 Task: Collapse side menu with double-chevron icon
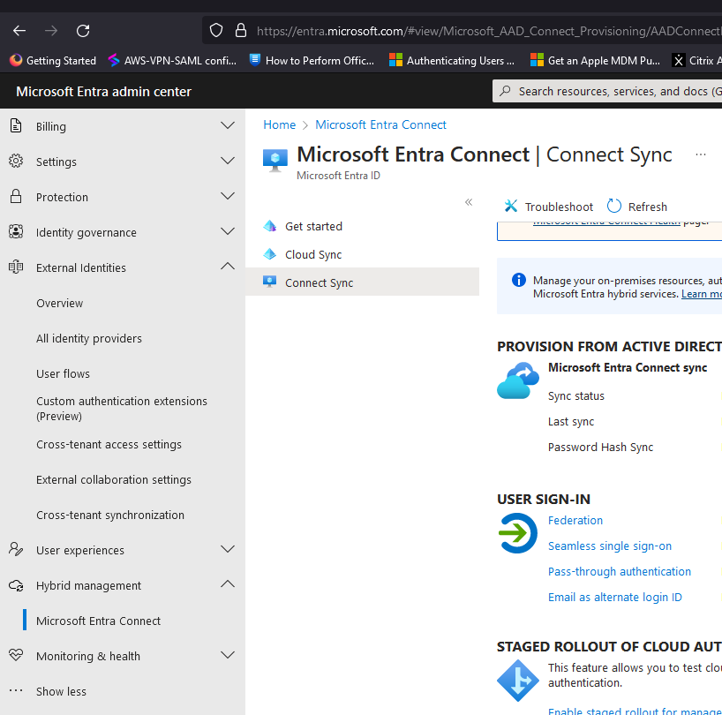[x=469, y=202]
